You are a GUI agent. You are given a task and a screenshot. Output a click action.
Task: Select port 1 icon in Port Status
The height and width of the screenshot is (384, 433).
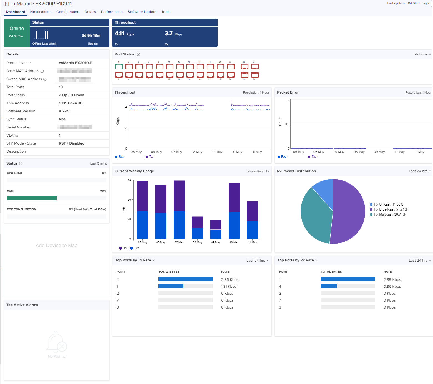(119, 67)
